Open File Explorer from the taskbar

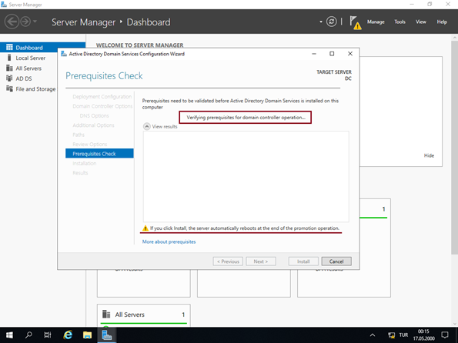[x=87, y=335]
